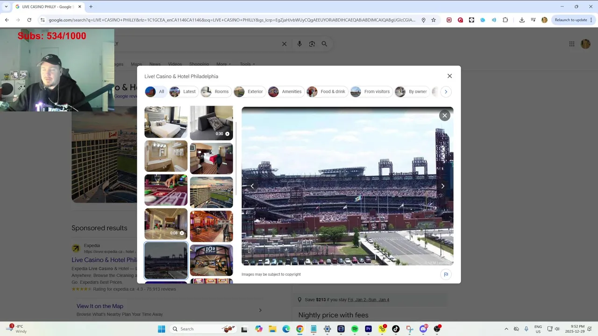Screen dimensions: 598x336
Task: Click Relaunch to update
Action: pos(571,20)
